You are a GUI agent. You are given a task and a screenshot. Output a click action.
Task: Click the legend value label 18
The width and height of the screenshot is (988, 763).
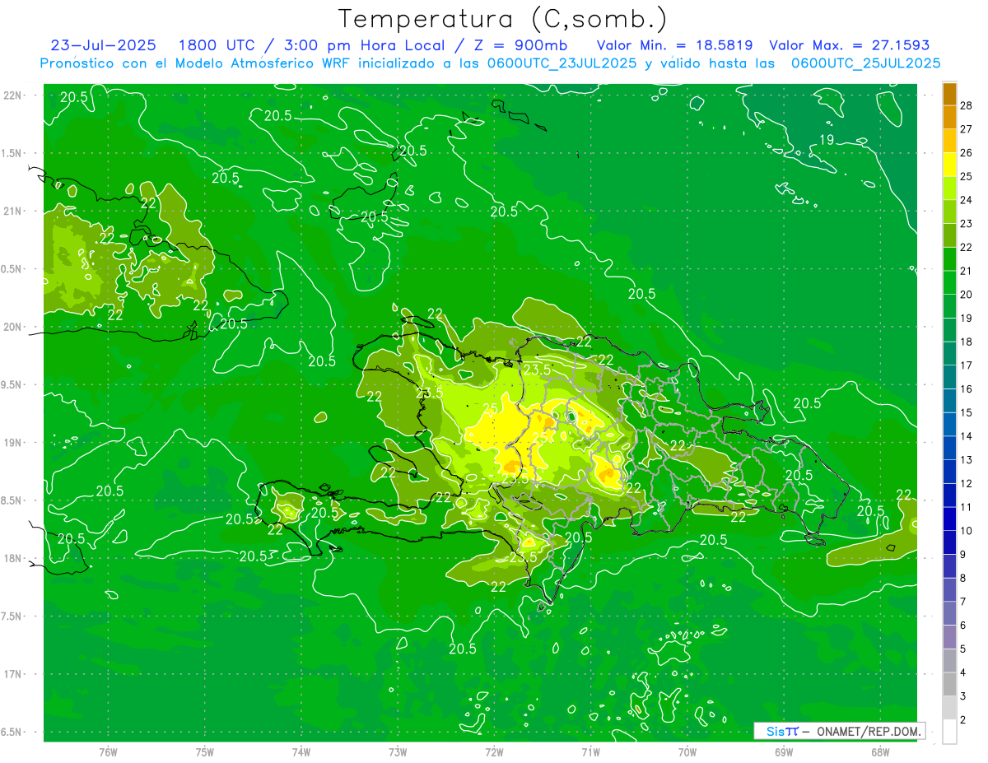[x=966, y=342]
